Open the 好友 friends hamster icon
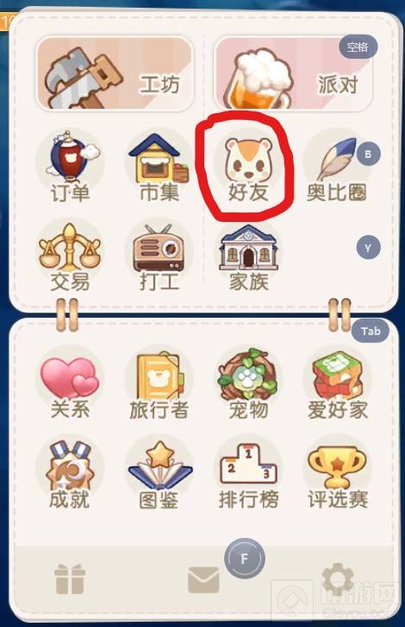 248,168
